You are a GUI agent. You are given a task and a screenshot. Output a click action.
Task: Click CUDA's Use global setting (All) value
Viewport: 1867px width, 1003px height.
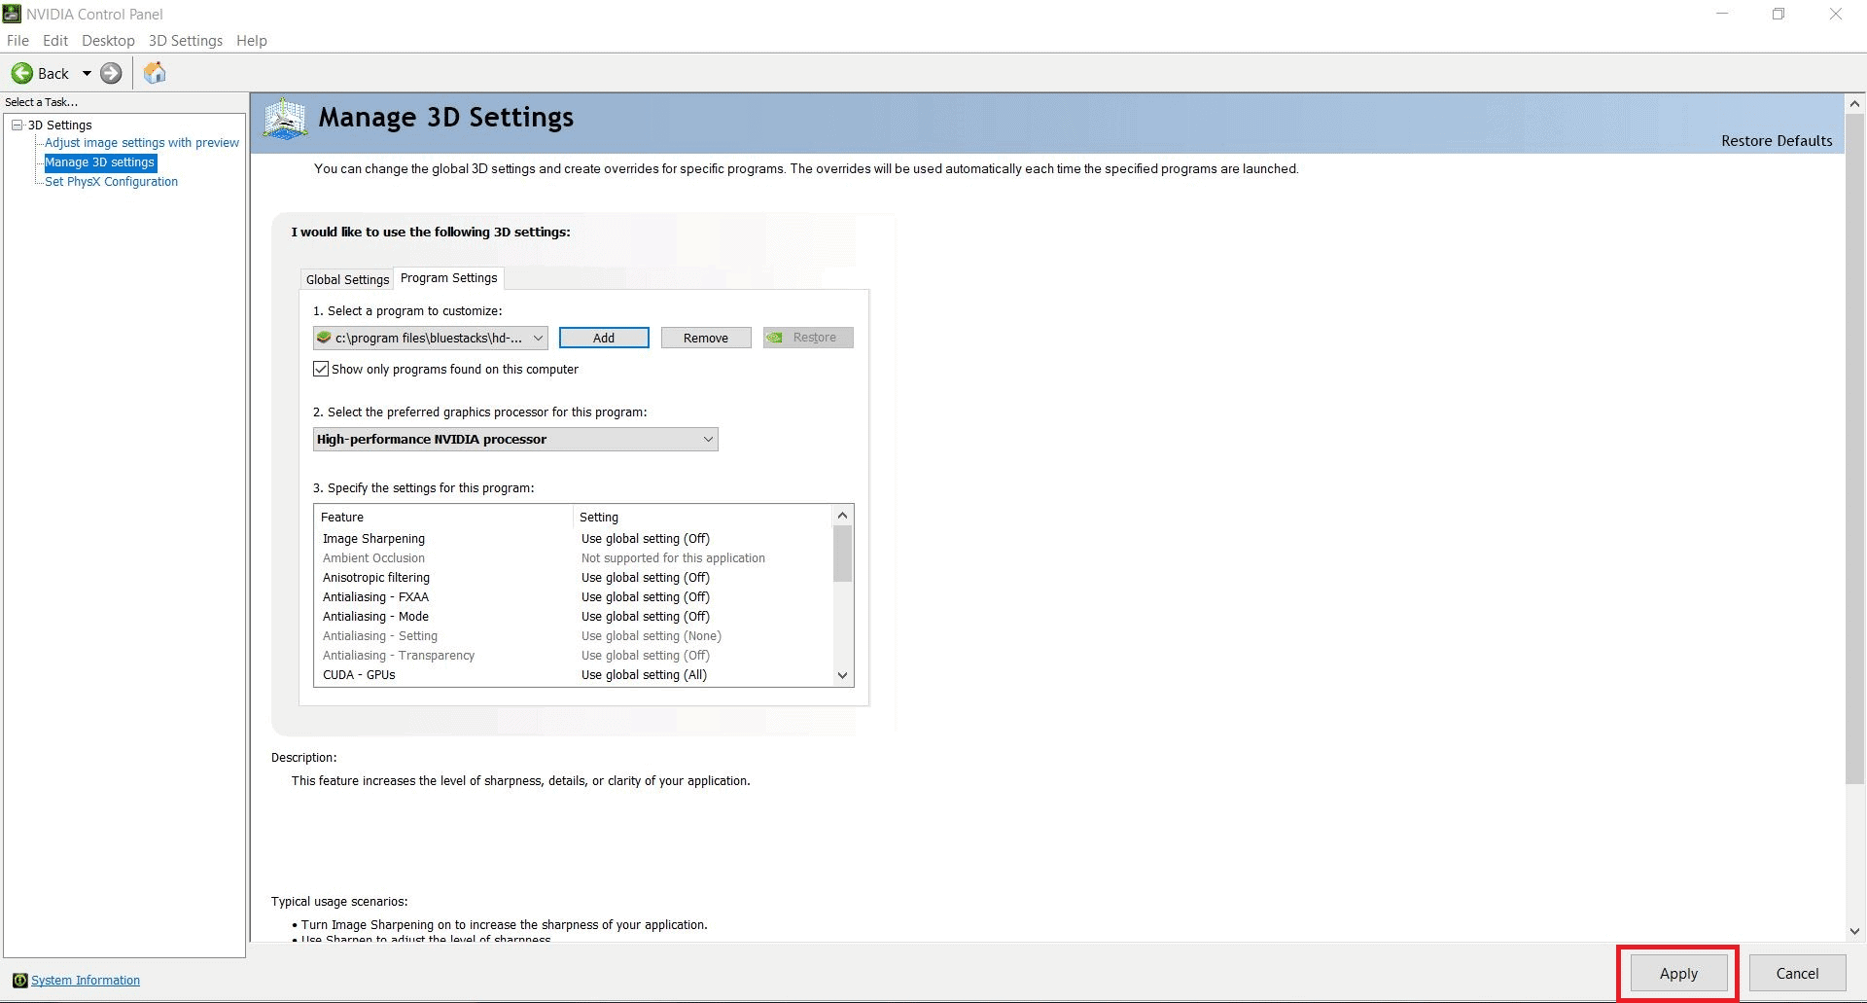(645, 674)
